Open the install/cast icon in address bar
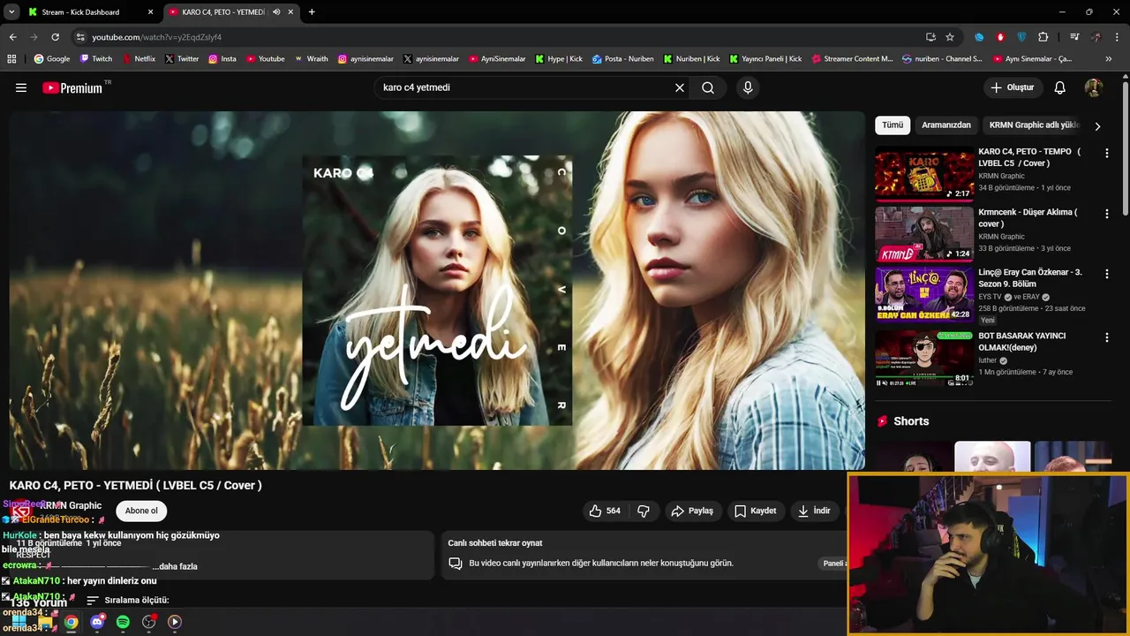This screenshot has width=1130, height=636. point(930,37)
